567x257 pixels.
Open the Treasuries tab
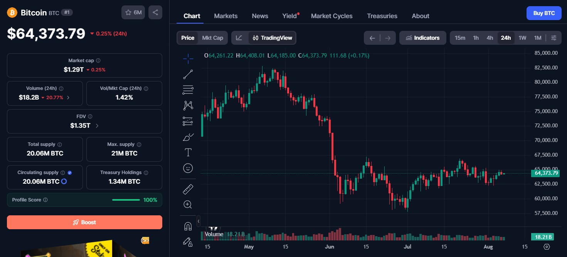[382, 16]
